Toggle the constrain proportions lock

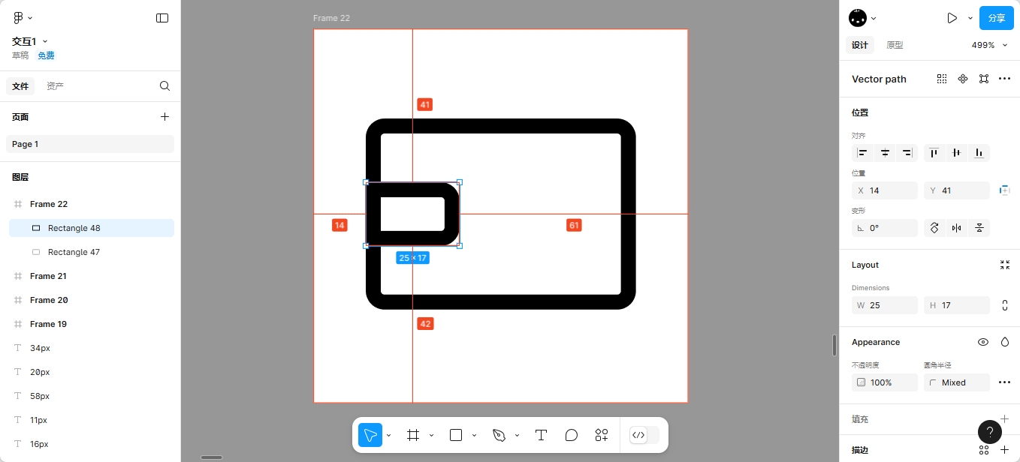coord(1005,305)
